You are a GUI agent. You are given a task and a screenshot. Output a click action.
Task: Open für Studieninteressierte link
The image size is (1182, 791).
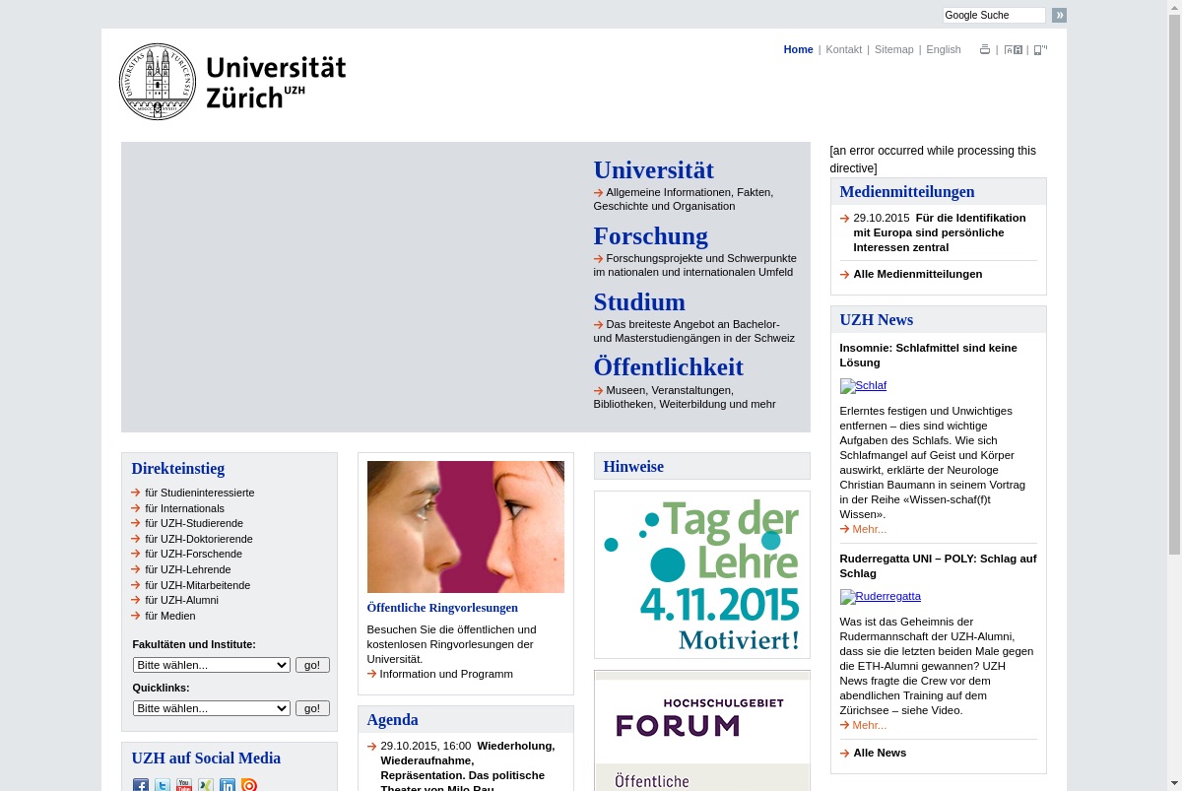click(200, 493)
